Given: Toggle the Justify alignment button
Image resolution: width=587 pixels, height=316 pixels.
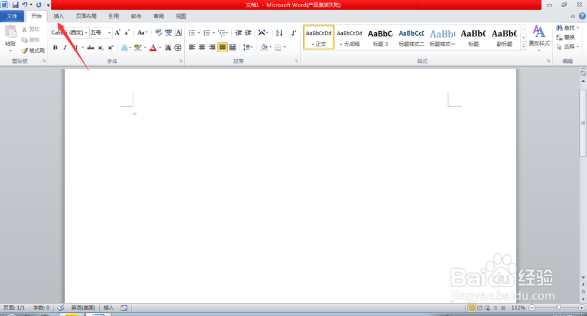Looking at the screenshot, I should coord(222,47).
